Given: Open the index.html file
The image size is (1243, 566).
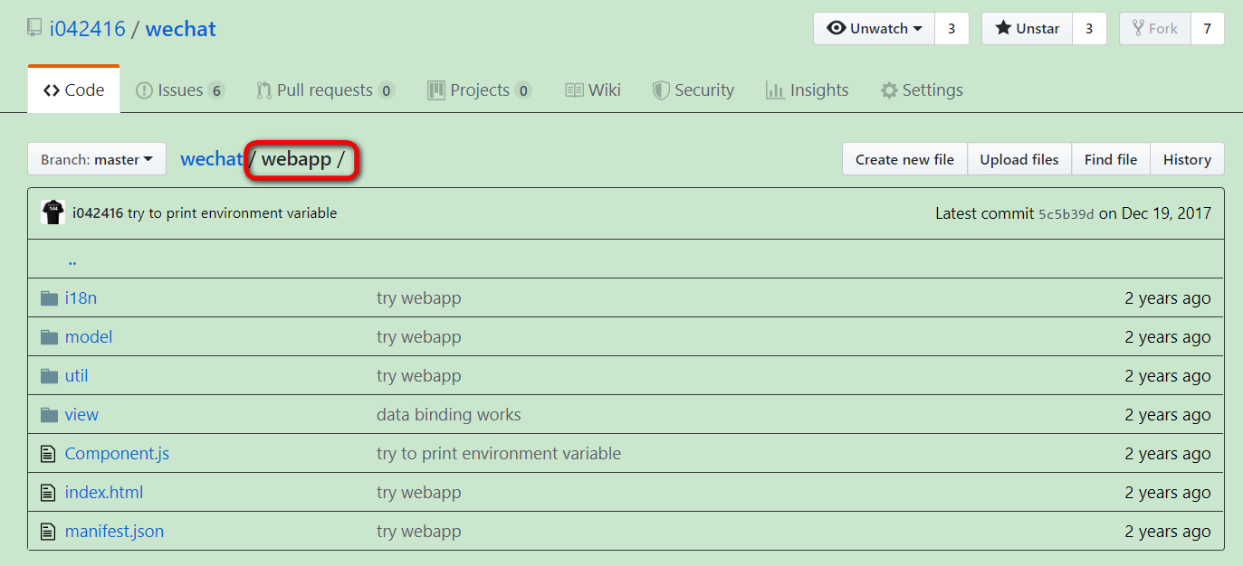Looking at the screenshot, I should (x=104, y=492).
